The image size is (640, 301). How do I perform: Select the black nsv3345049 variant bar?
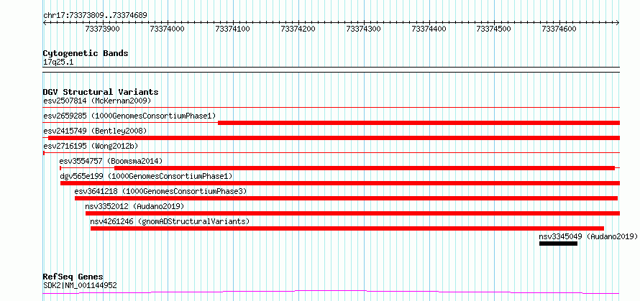(x=558, y=244)
